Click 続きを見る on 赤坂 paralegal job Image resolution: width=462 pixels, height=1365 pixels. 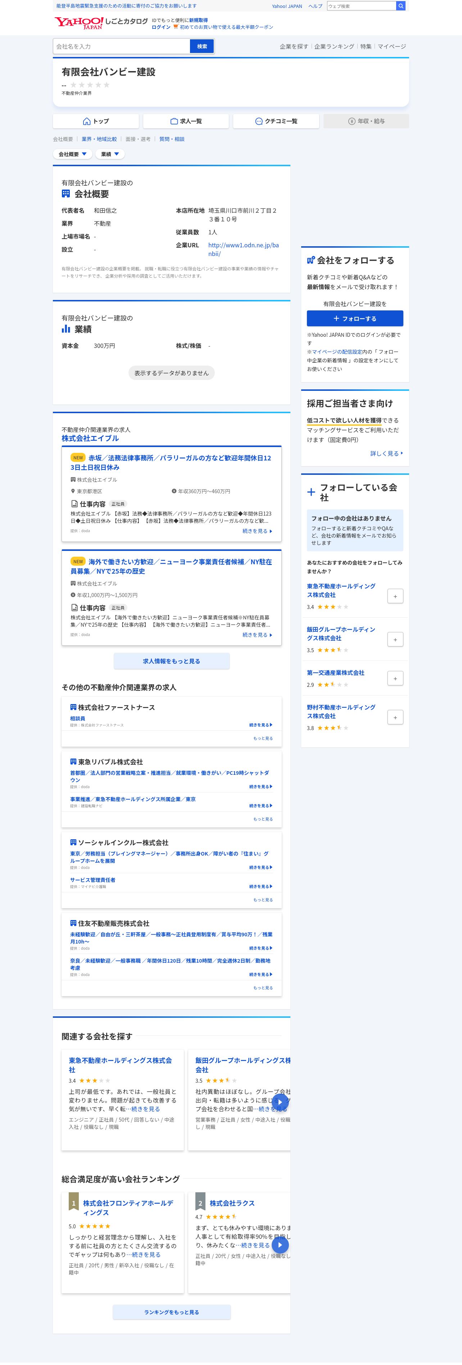pyautogui.click(x=257, y=531)
